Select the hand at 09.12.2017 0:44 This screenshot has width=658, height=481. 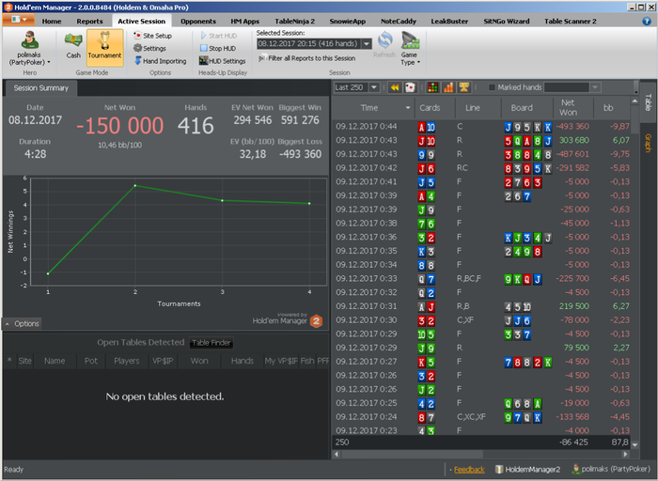pos(481,127)
